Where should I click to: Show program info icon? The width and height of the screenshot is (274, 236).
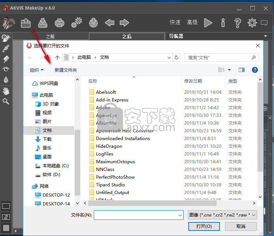click(x=223, y=23)
